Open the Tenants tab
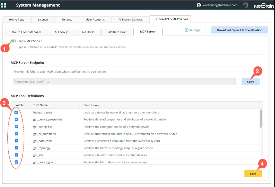This screenshot has height=187, width=275. [67, 20]
